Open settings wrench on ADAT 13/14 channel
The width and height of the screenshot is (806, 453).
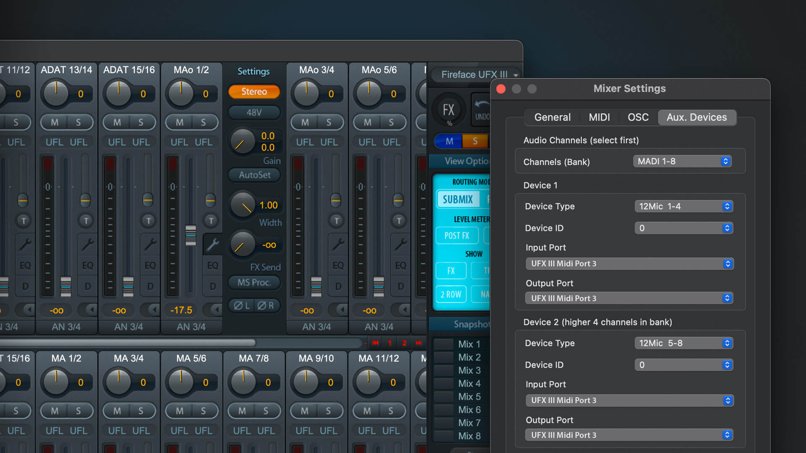pos(87,244)
